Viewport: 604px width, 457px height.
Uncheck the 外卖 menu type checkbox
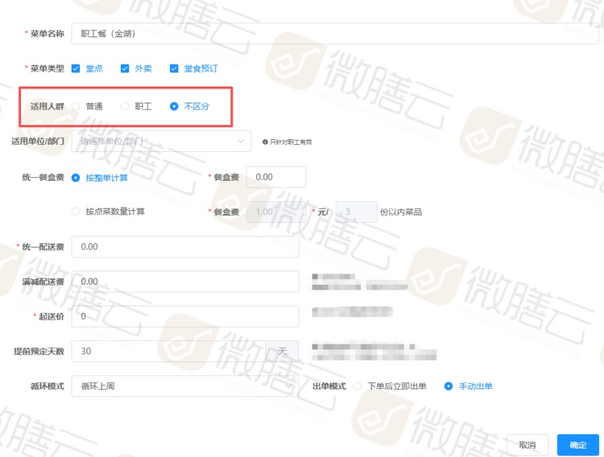tap(124, 69)
